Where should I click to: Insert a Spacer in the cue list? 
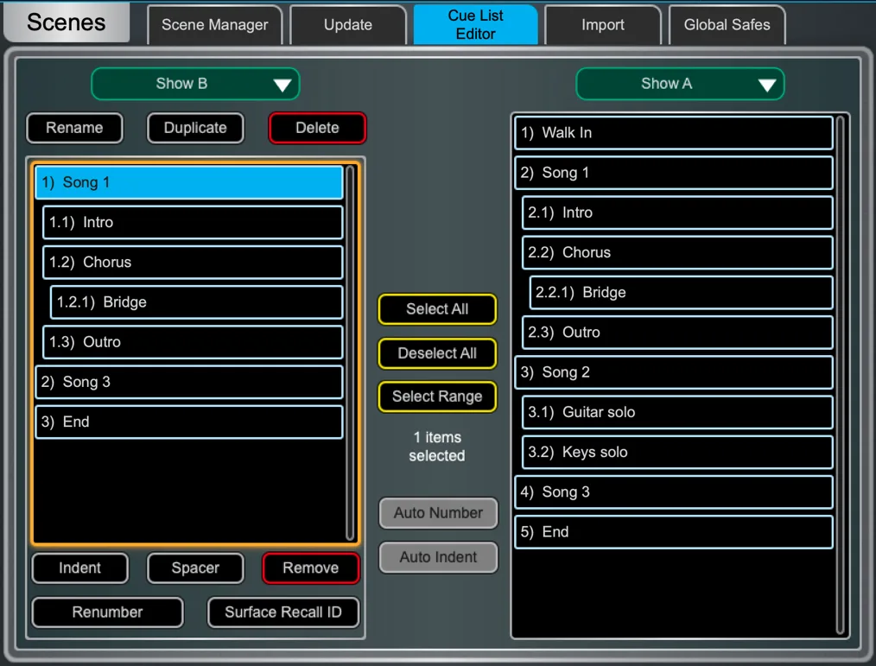(x=195, y=568)
